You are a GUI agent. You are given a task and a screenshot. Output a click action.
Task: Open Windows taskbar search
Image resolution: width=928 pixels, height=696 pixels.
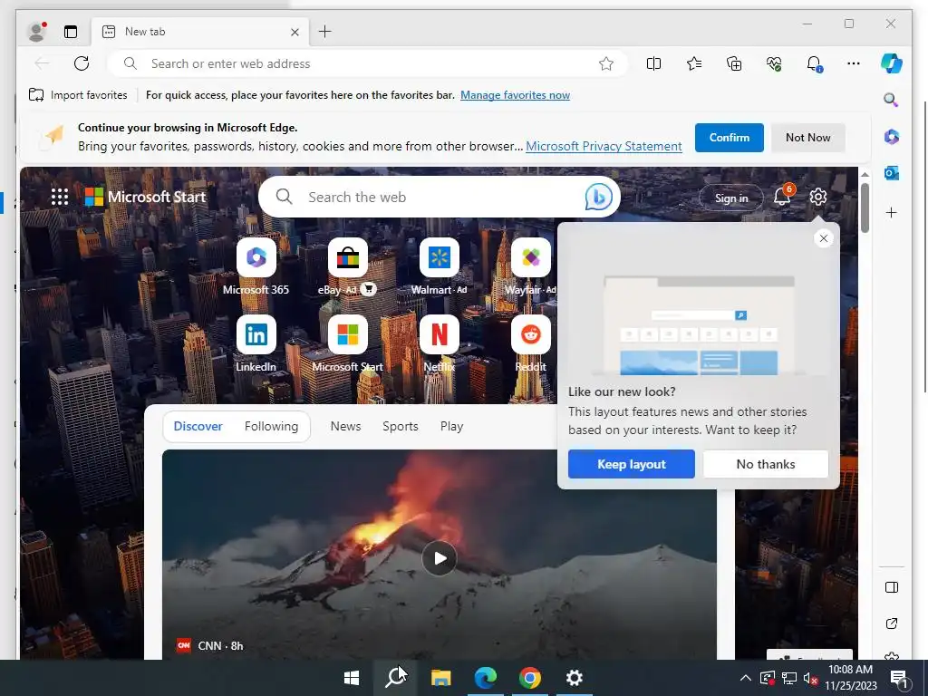coord(396,678)
